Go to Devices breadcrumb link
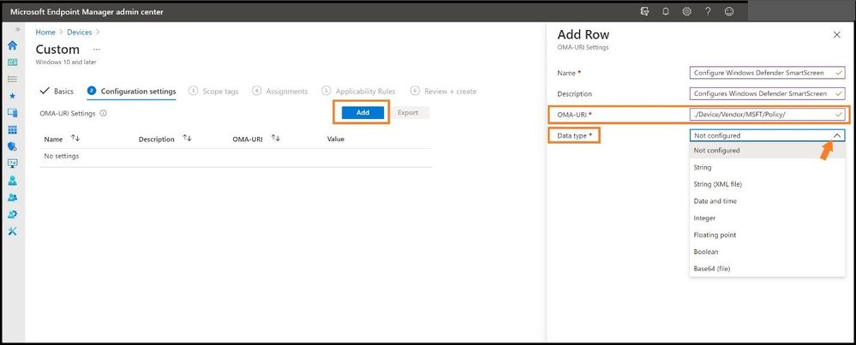Screen dimensions: 856x345 [x=79, y=33]
